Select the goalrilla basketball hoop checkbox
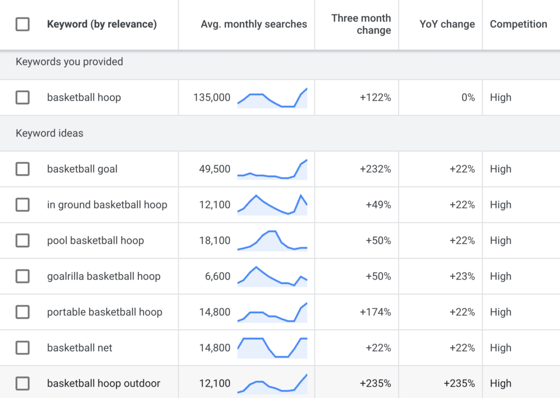The image size is (560, 398). point(22,276)
